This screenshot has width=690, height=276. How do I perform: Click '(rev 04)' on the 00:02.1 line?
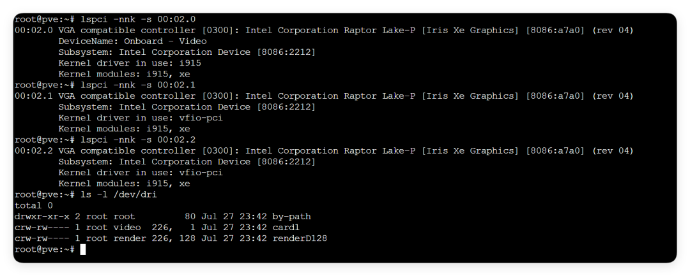coord(613,96)
